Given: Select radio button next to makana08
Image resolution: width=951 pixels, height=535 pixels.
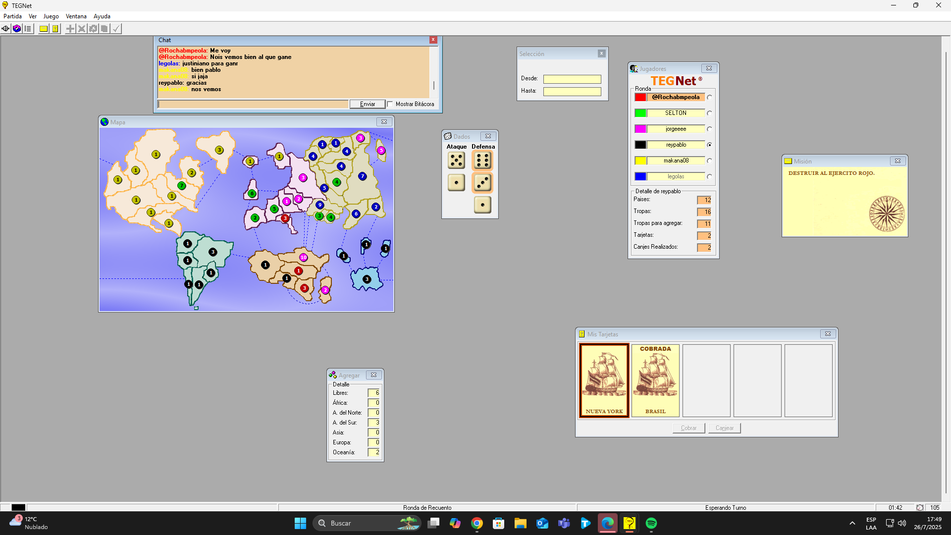Looking at the screenshot, I should pyautogui.click(x=710, y=161).
